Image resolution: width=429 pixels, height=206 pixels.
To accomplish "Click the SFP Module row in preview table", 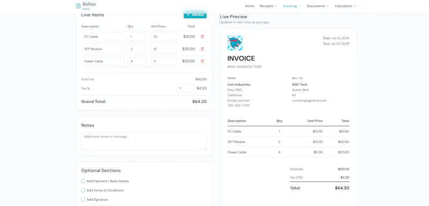I will 288,142.
